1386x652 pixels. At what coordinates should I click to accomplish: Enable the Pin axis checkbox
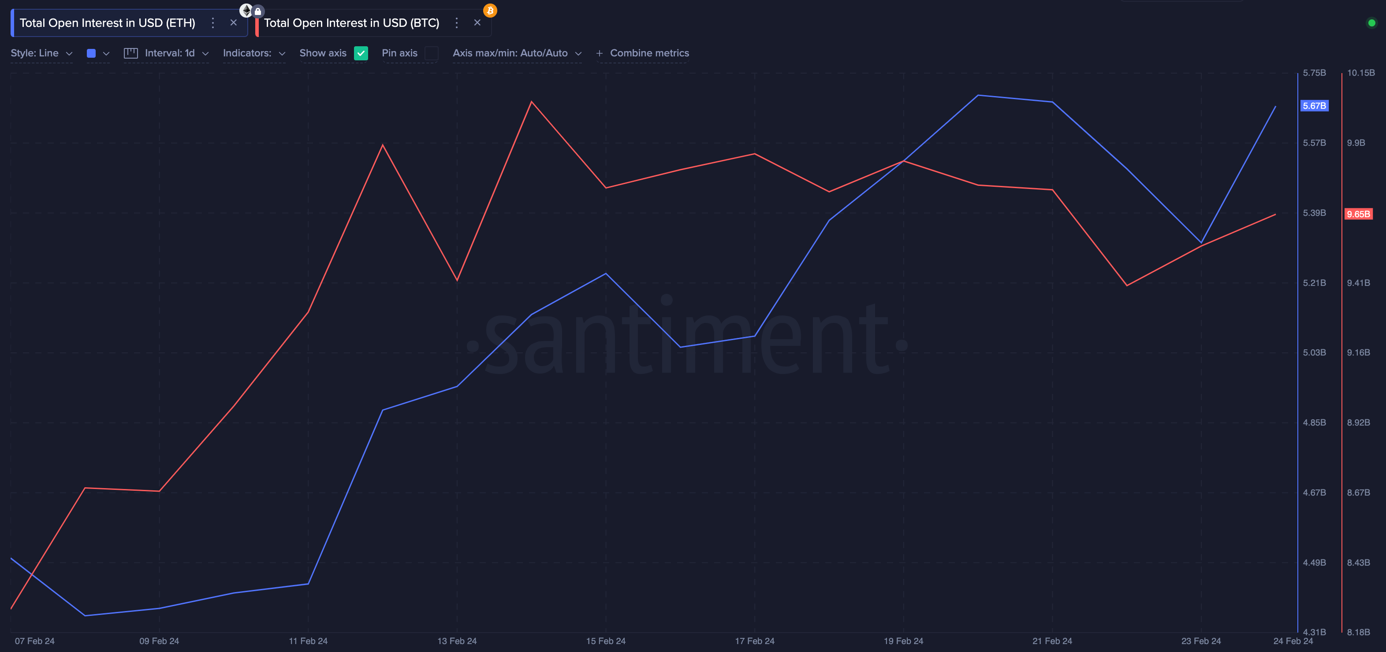pyautogui.click(x=432, y=53)
